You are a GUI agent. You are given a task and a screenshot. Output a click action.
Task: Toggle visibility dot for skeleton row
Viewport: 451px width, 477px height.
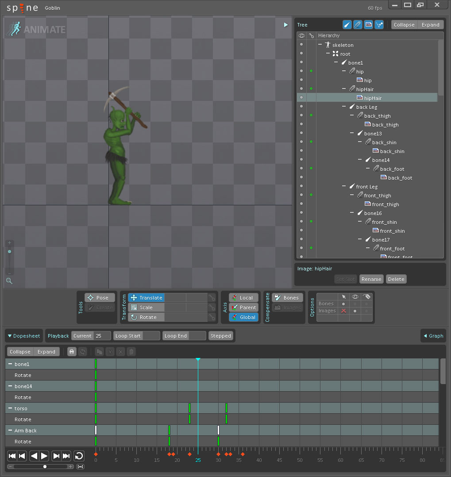[301, 45]
